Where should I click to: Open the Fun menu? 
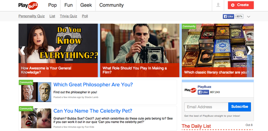coord(68,5)
